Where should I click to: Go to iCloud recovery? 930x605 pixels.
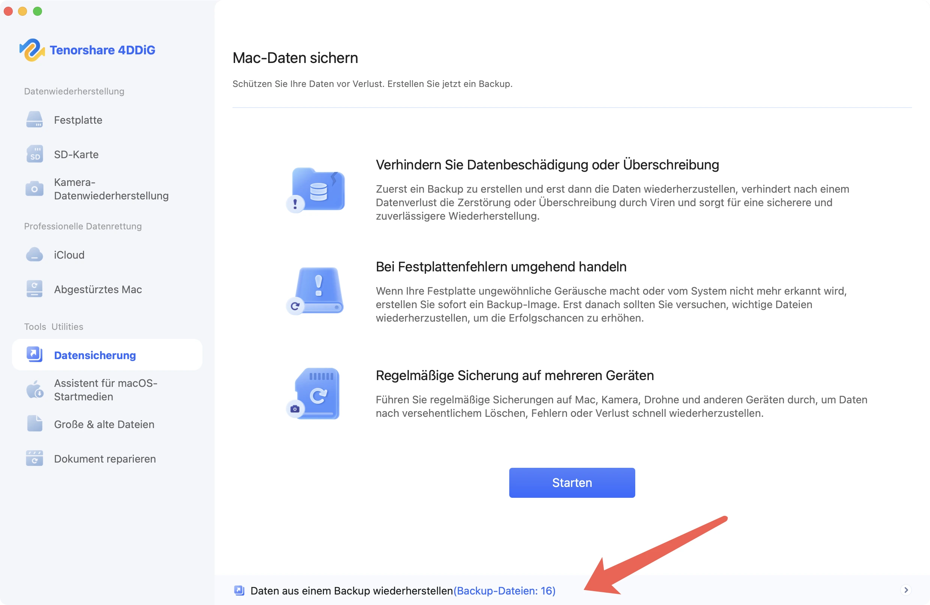pyautogui.click(x=107, y=254)
